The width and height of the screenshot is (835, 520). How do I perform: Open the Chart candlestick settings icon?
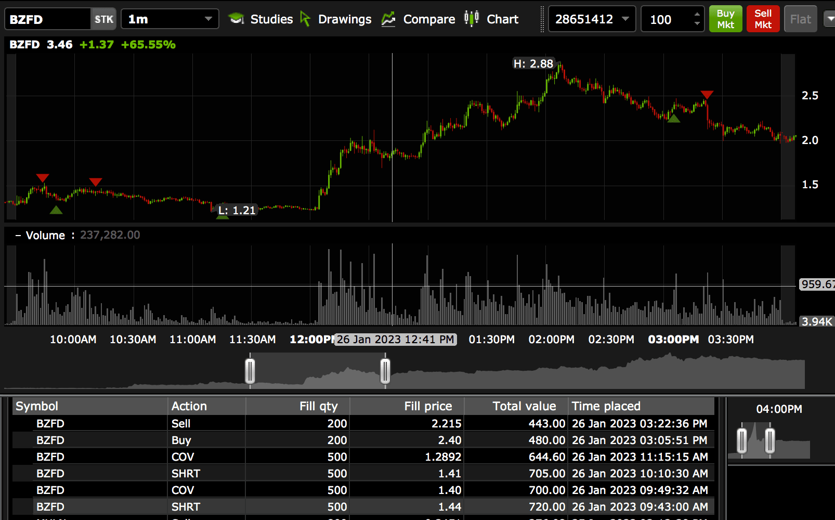click(471, 19)
